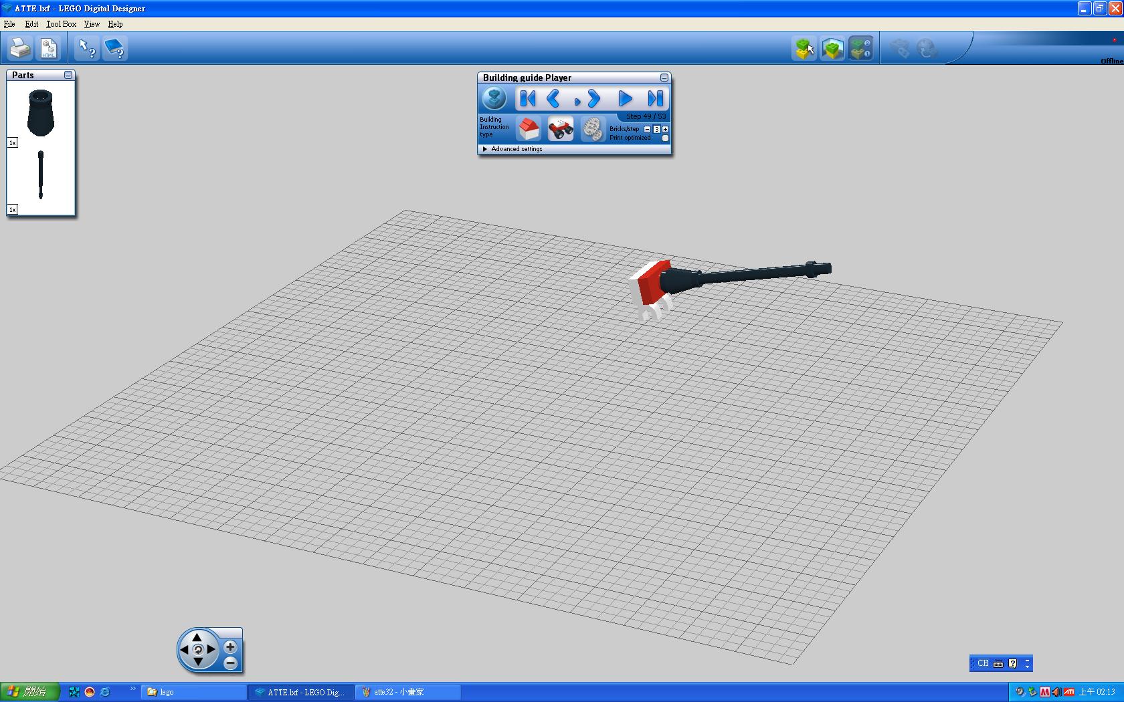Reset camera view with center button
This screenshot has height=702, width=1124.
click(x=197, y=649)
